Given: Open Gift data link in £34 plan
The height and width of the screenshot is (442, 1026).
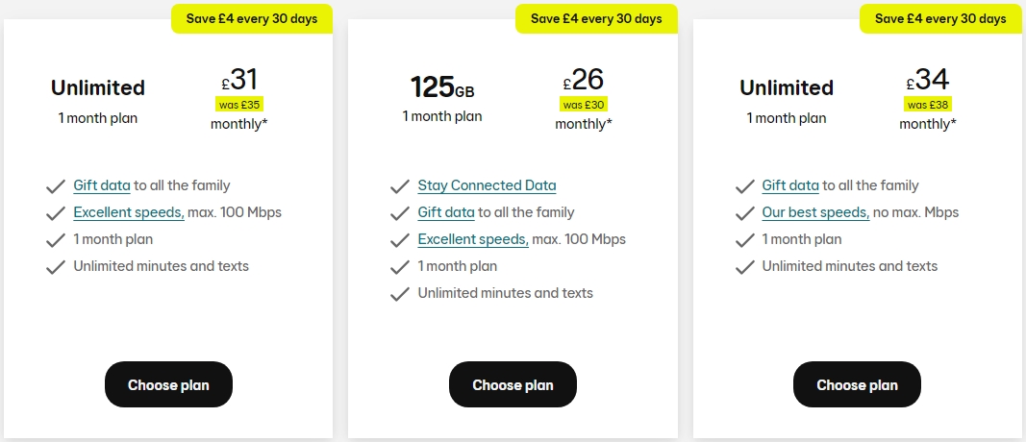Looking at the screenshot, I should point(790,185).
